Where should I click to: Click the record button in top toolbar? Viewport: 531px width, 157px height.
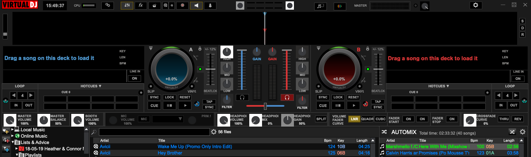click(x=182, y=6)
